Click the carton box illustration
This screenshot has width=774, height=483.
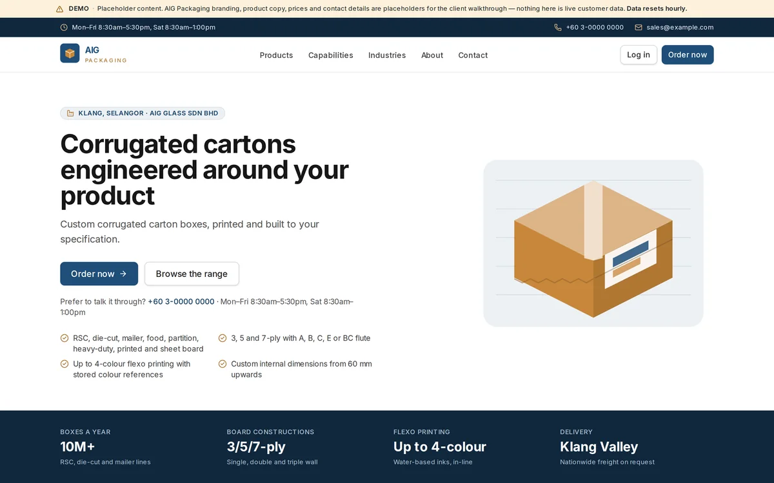point(593,243)
